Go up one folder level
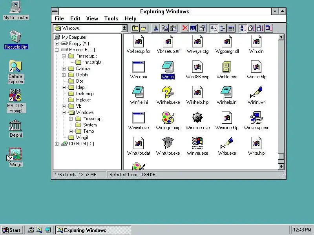314x235 pixels. click(135, 28)
